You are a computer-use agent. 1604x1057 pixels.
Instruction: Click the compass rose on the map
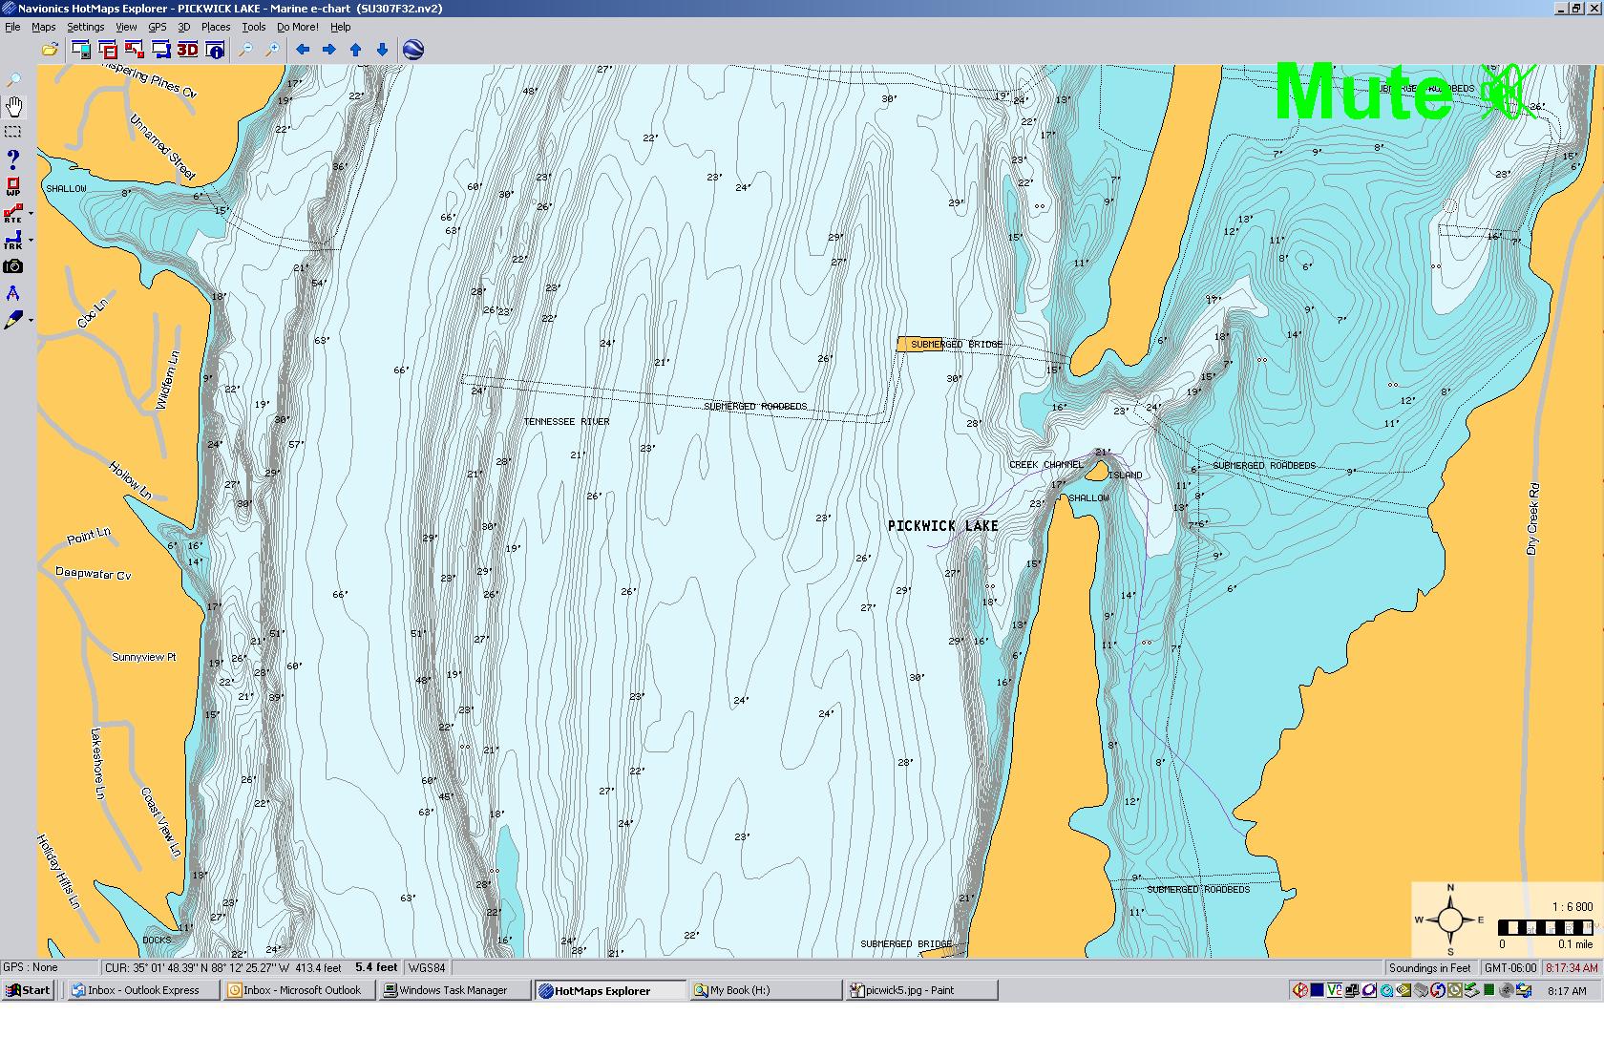pyautogui.click(x=1449, y=920)
